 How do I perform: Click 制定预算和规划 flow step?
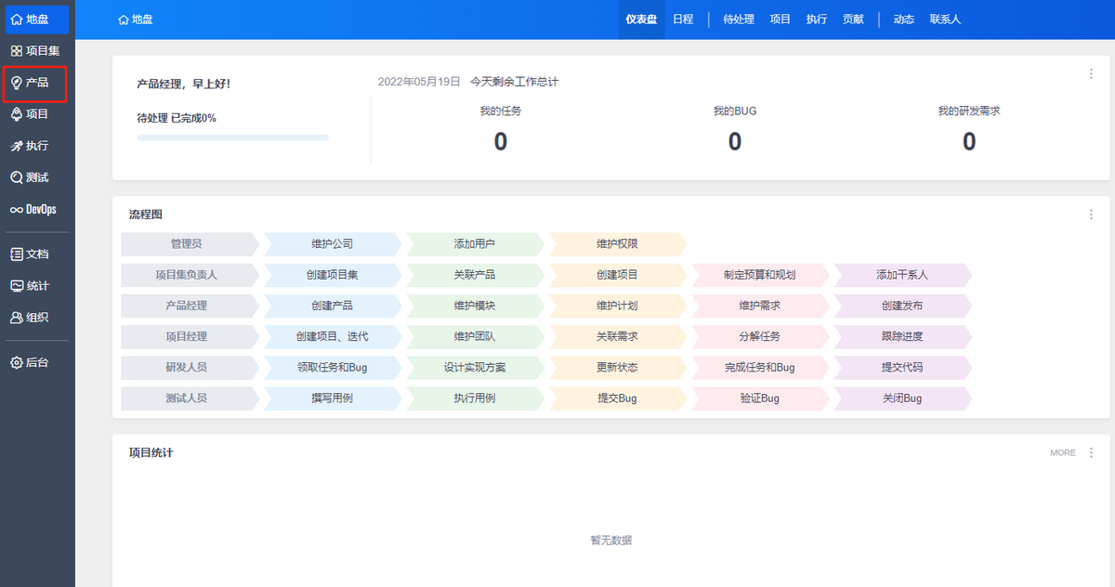click(759, 275)
